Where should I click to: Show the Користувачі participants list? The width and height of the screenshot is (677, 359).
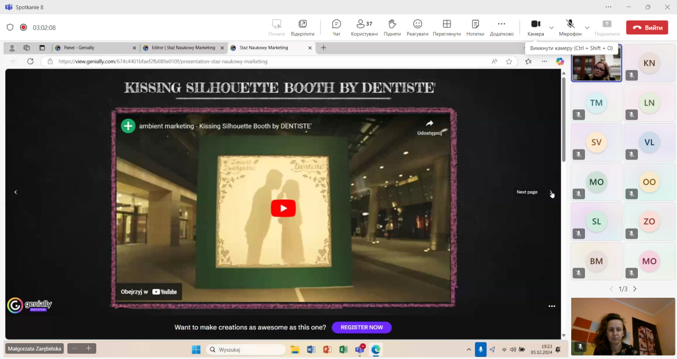tap(364, 27)
